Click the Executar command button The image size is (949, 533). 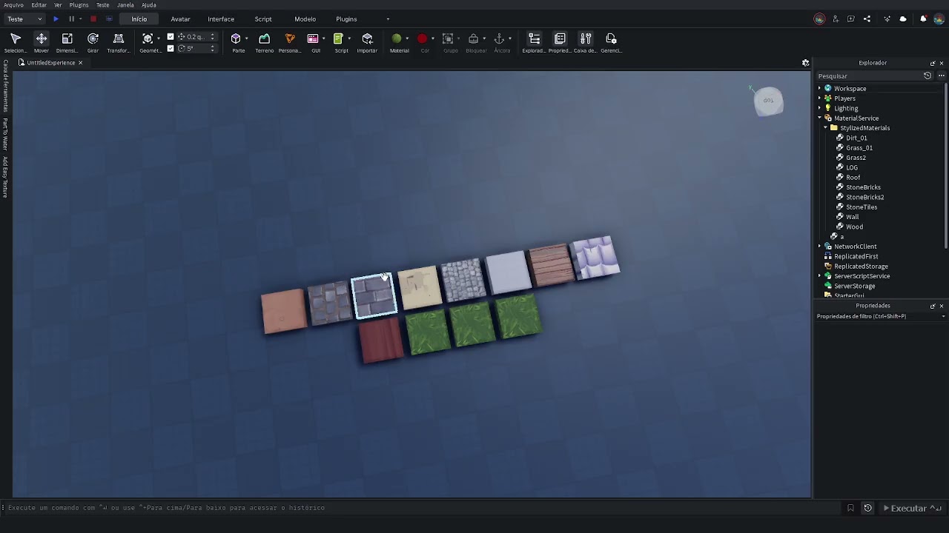point(912,508)
